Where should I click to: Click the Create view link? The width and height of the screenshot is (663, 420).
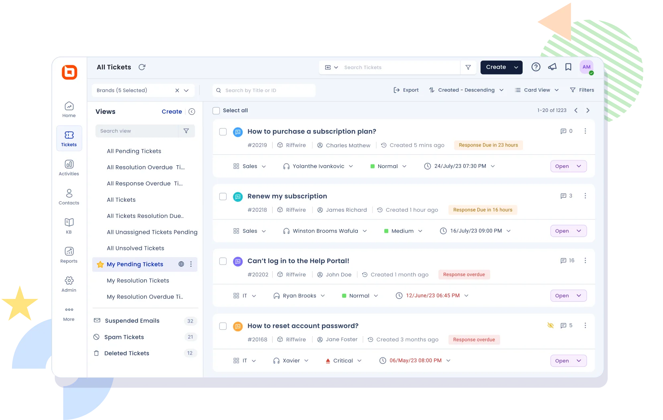[172, 112]
